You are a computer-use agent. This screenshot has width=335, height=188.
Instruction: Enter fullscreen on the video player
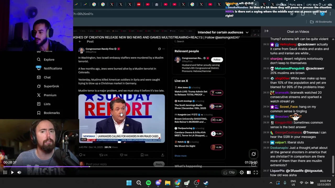click(x=256, y=172)
